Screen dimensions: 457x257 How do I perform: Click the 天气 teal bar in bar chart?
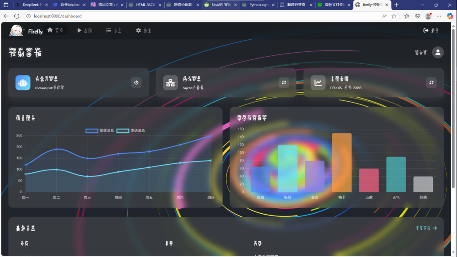pyautogui.click(x=396, y=174)
